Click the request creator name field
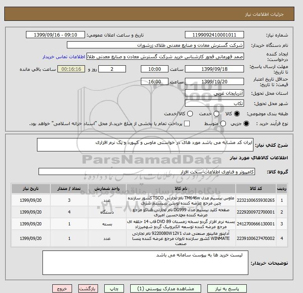The height and width of the screenshot is (293, 303). 165,57
